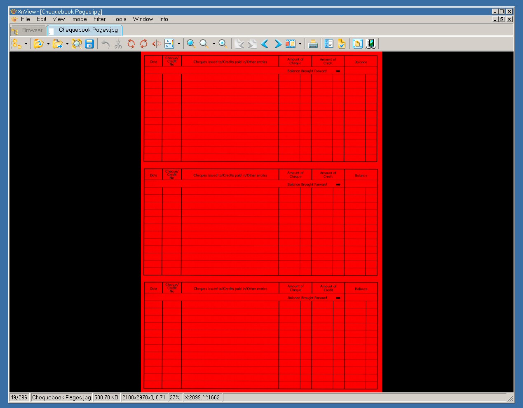
Task: Expand the zoom out dropdown arrow
Action: 213,44
